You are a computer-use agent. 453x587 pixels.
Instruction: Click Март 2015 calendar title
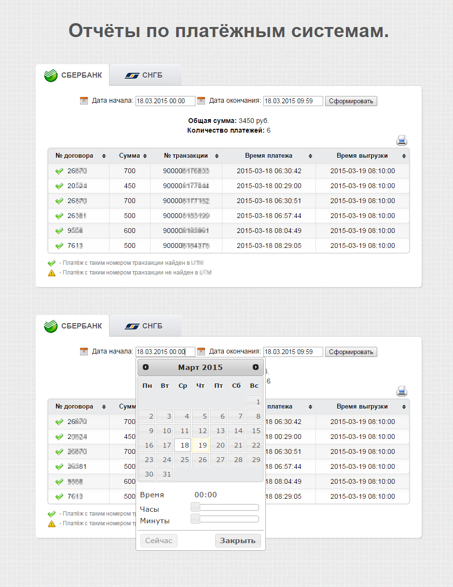(200, 367)
